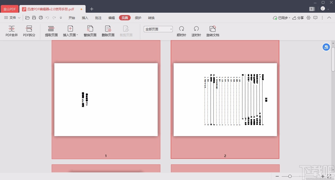Click the open file folder icon
Image resolution: width=335 pixels, height=180 pixels.
(x=28, y=18)
